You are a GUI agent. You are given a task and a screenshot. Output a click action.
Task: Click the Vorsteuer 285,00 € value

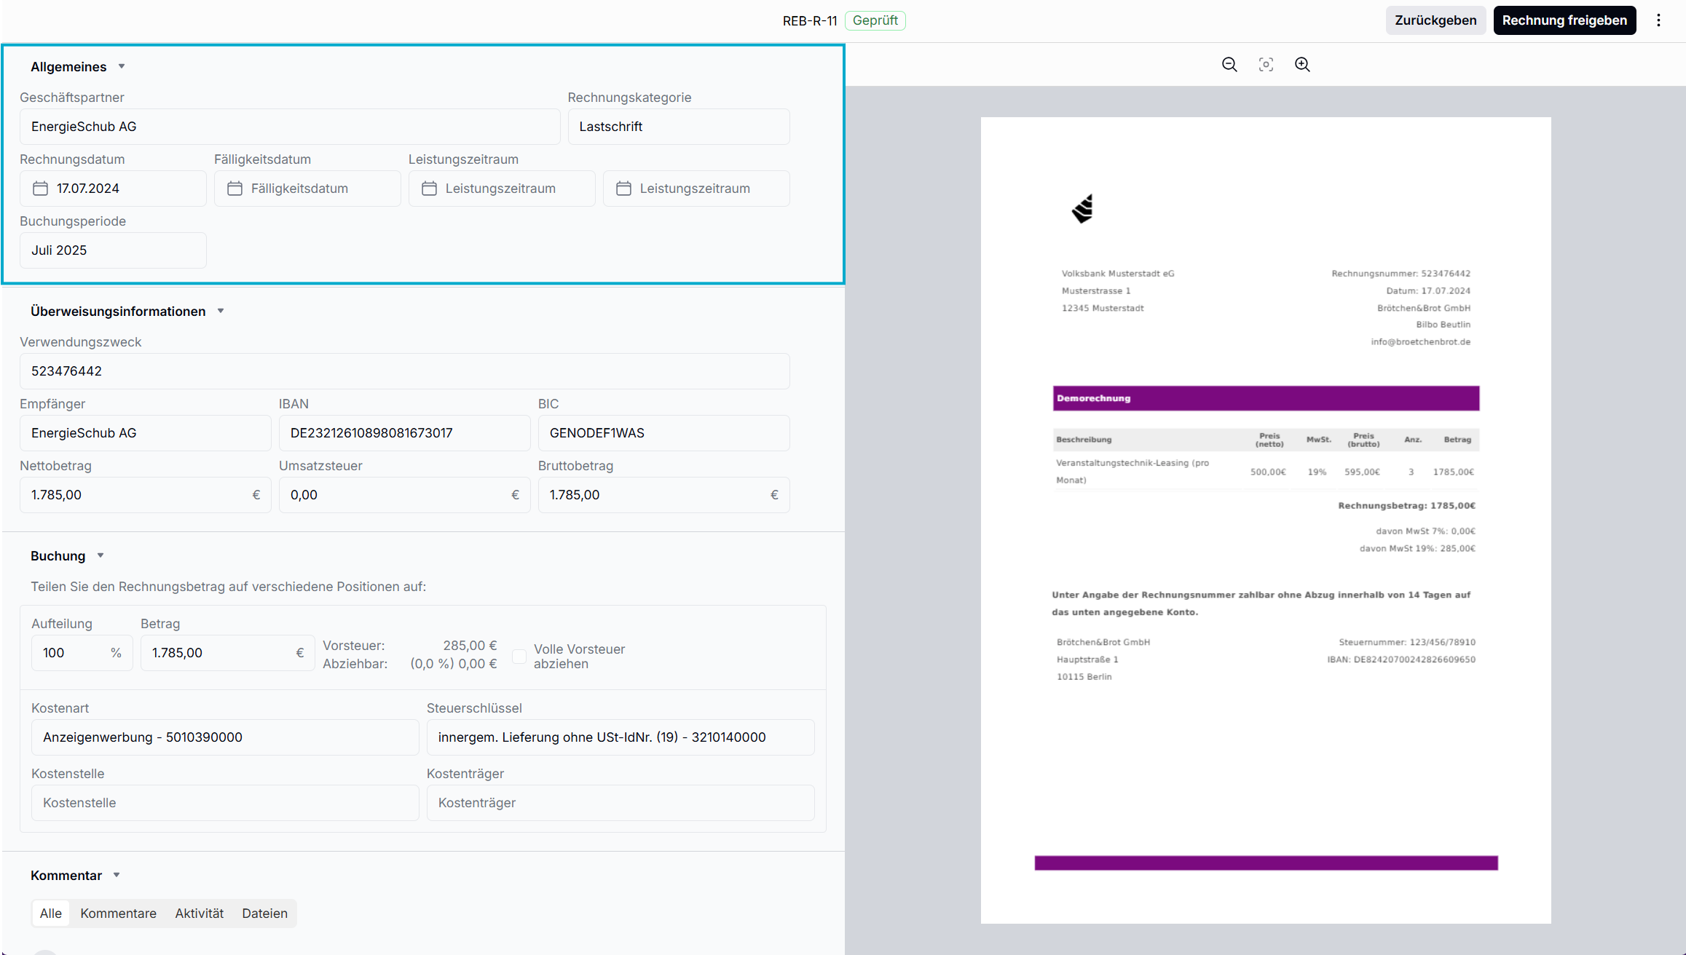(x=470, y=646)
